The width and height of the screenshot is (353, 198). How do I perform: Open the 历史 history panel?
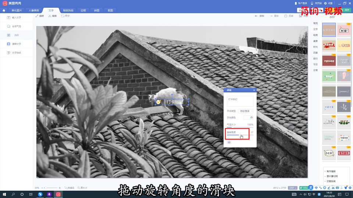[x=289, y=16]
